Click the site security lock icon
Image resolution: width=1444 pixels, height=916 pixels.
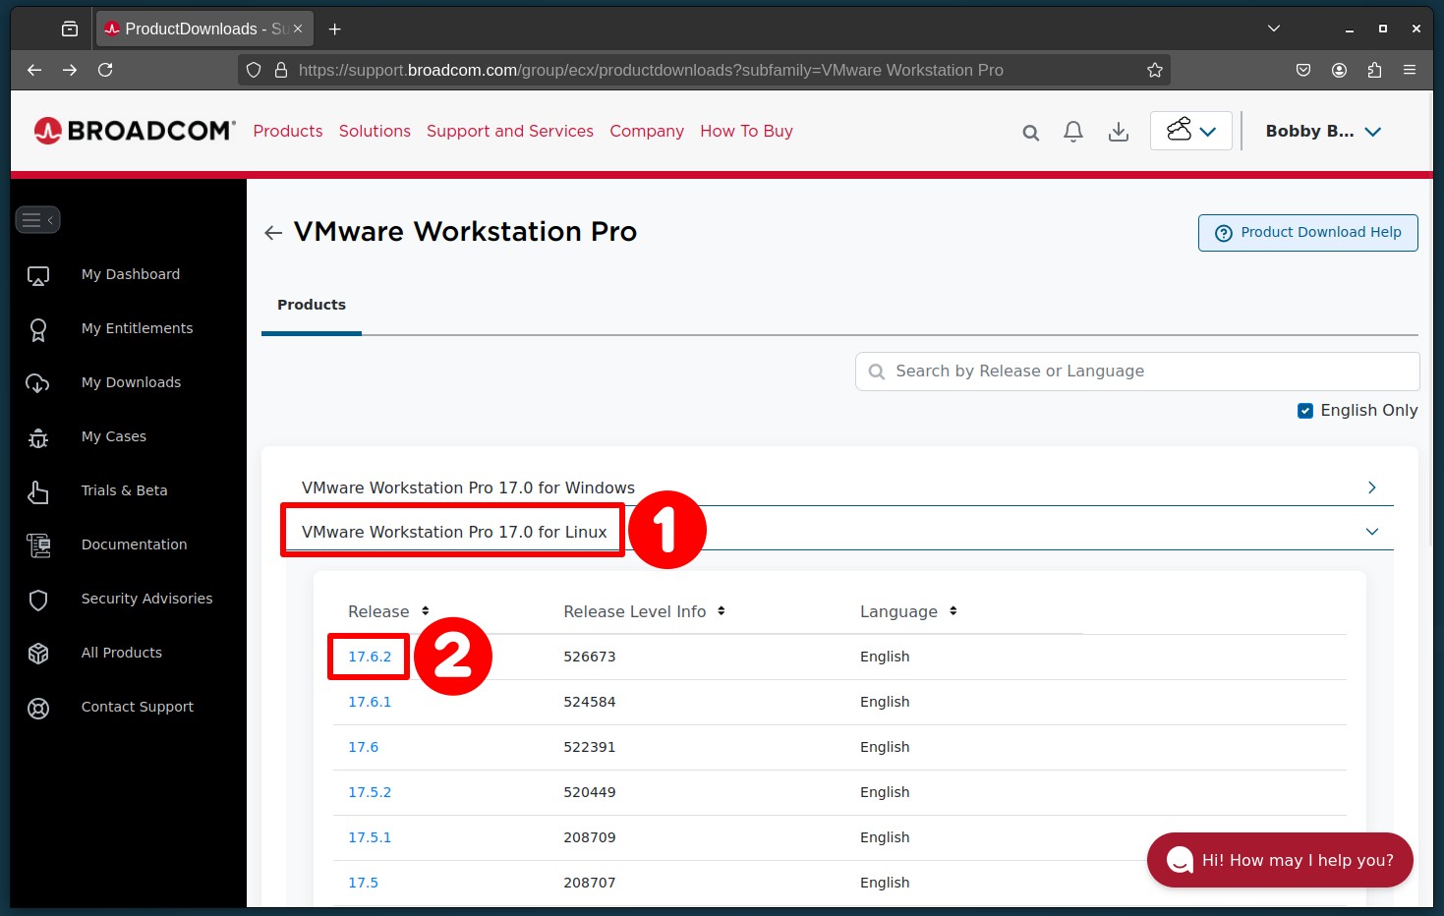[x=281, y=70]
